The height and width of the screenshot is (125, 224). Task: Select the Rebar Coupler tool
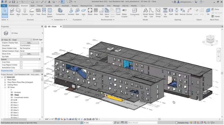(x=124, y=13)
